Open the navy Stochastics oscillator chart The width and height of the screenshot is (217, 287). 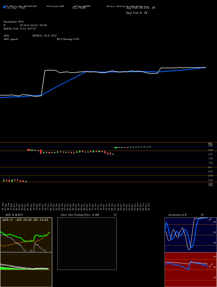(x=191, y=235)
